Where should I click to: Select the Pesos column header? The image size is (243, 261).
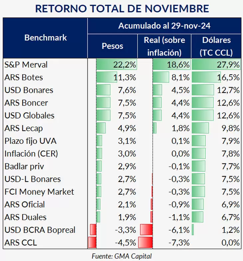click(113, 46)
